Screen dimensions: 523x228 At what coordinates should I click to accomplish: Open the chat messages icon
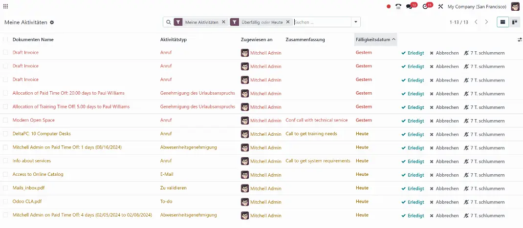[x=410, y=6]
